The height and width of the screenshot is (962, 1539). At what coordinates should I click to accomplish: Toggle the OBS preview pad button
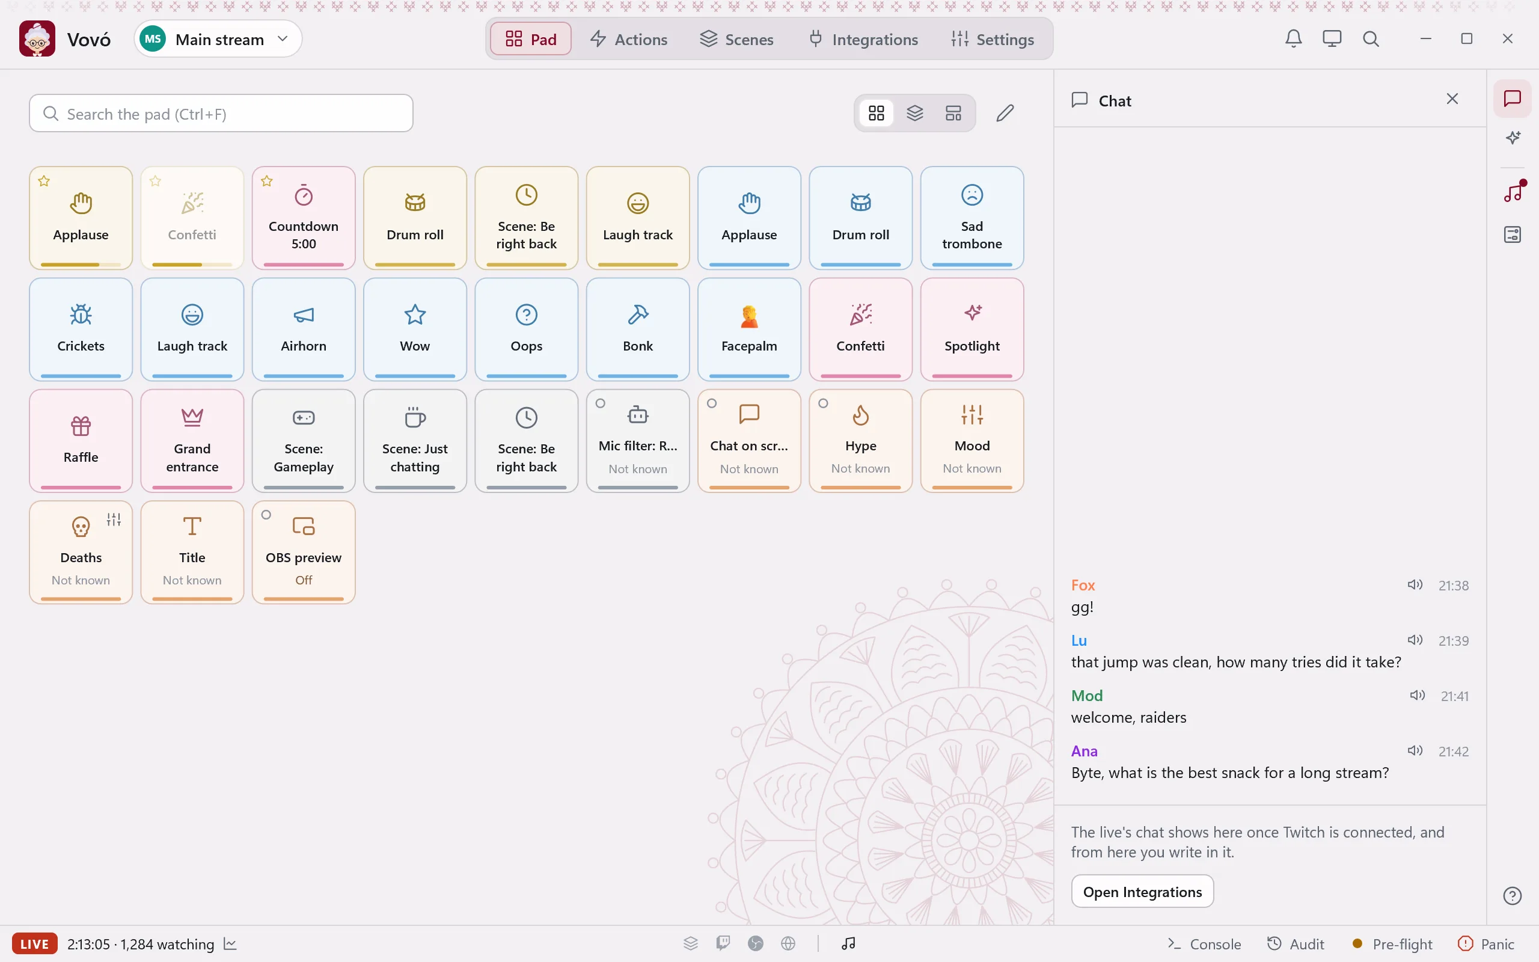(304, 553)
